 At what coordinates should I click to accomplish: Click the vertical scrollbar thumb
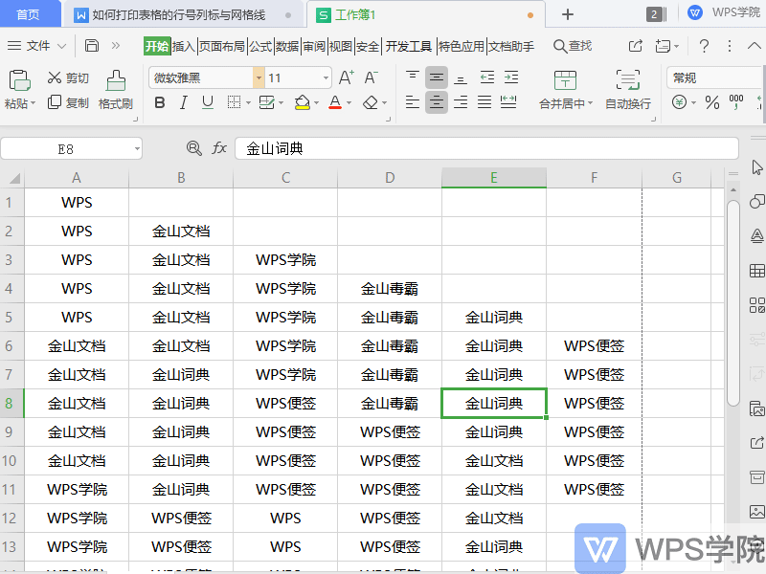pos(733,302)
